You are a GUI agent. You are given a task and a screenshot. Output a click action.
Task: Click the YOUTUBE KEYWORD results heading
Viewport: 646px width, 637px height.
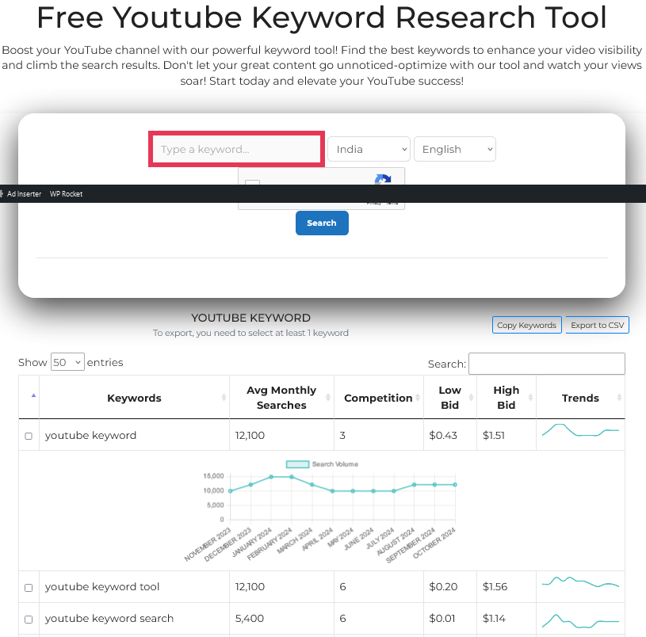pos(251,318)
